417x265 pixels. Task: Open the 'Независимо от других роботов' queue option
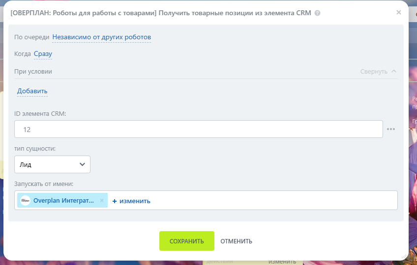tap(101, 37)
